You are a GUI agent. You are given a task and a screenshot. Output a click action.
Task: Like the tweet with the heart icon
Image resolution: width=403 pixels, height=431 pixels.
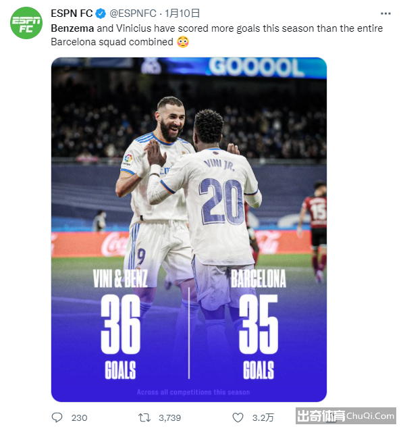point(238,417)
